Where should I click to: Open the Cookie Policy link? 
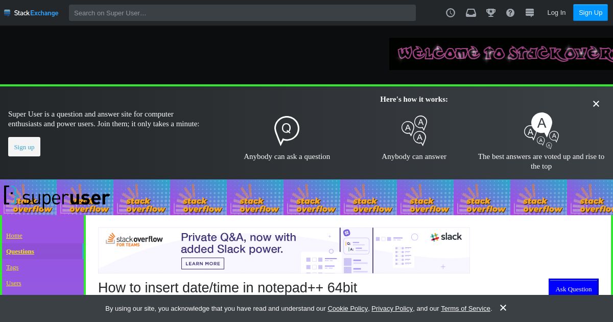tap(347, 308)
